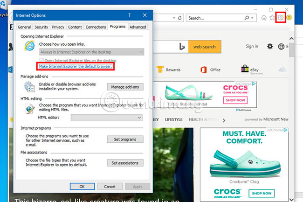Screen dimensions: 303x202
Task: Go to the browser Home page icon
Action: (264, 18)
